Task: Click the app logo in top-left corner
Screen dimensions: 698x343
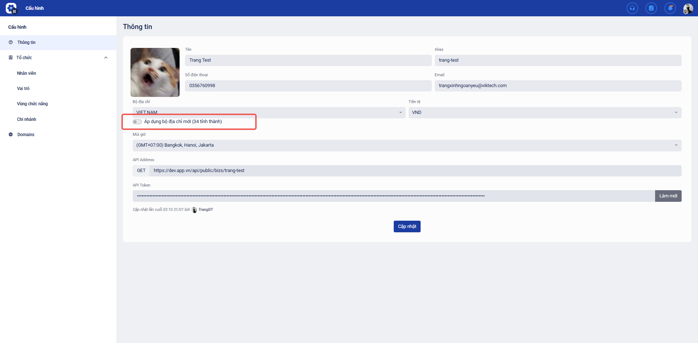Action: tap(11, 8)
